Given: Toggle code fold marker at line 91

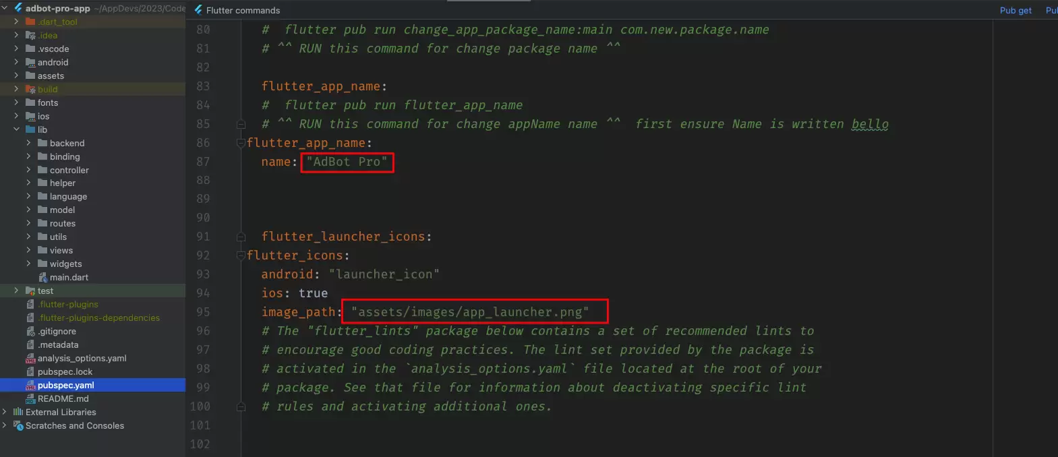Looking at the screenshot, I should point(241,237).
